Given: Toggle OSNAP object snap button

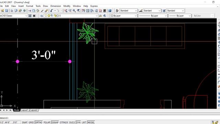Looking at the screenshot, I should tap(55, 123).
